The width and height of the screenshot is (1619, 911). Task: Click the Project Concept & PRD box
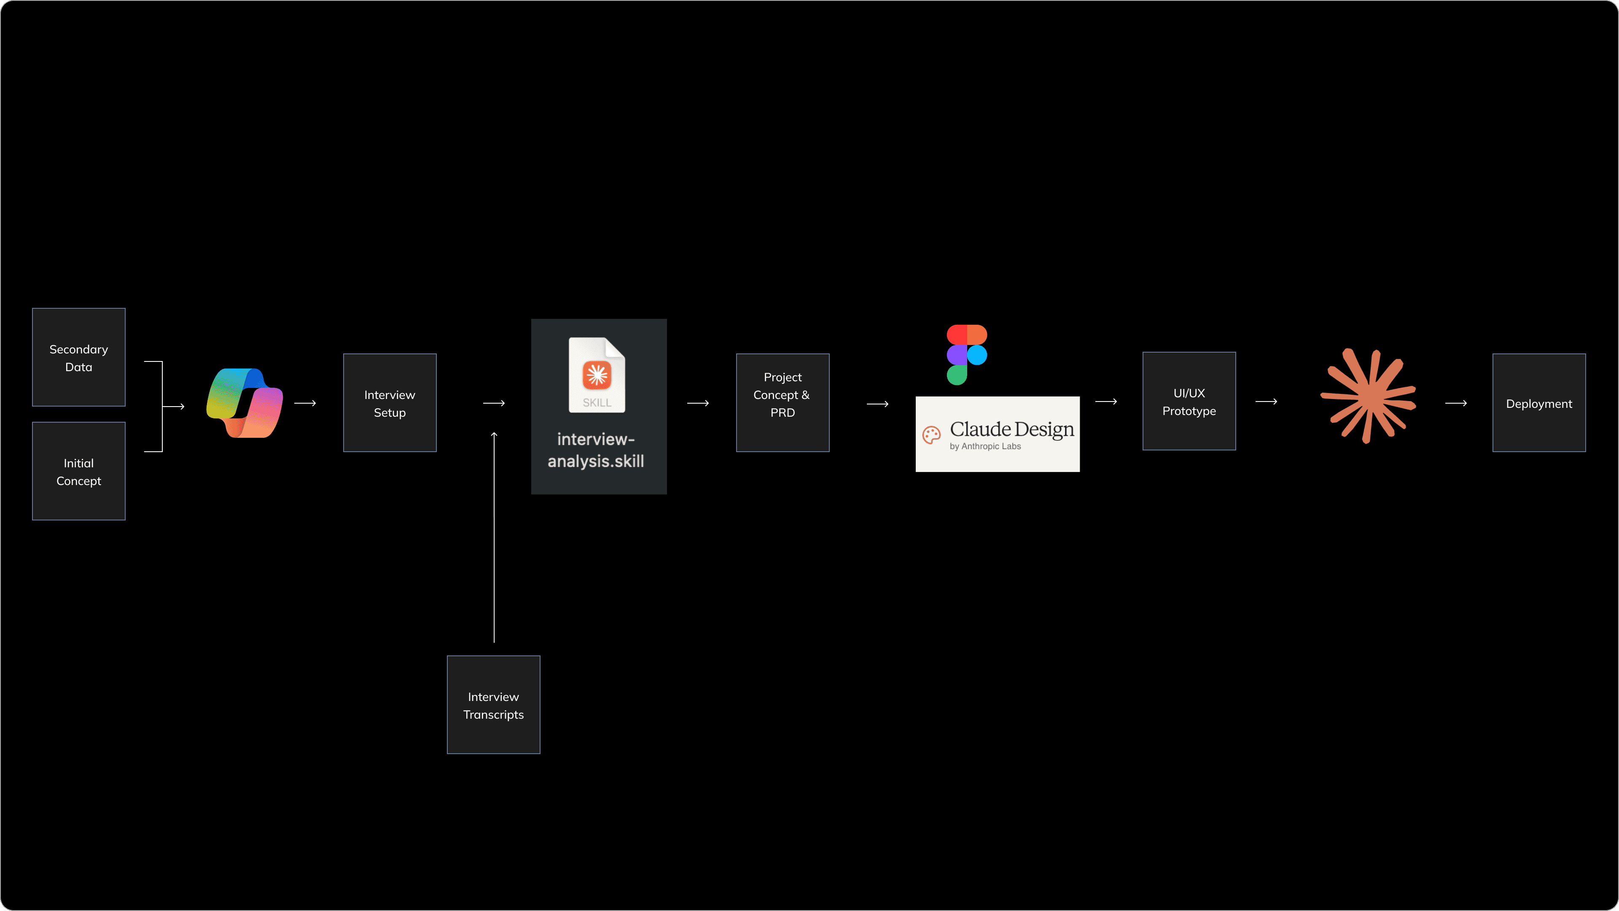(x=783, y=403)
